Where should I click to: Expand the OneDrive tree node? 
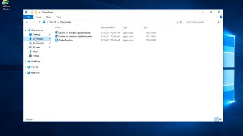[x=25, y=62]
